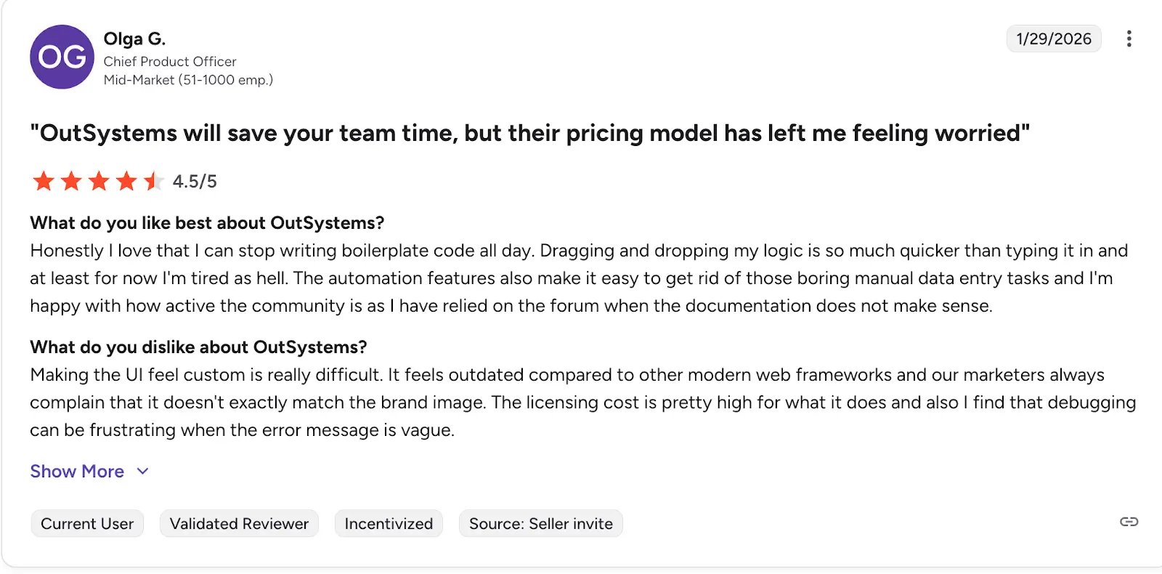Click the Show More link
1162x574 pixels.
77,472
